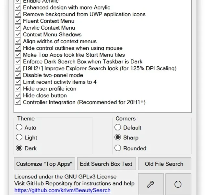Select Default corners radio button
This screenshot has height=195, width=206.
(x=118, y=127)
